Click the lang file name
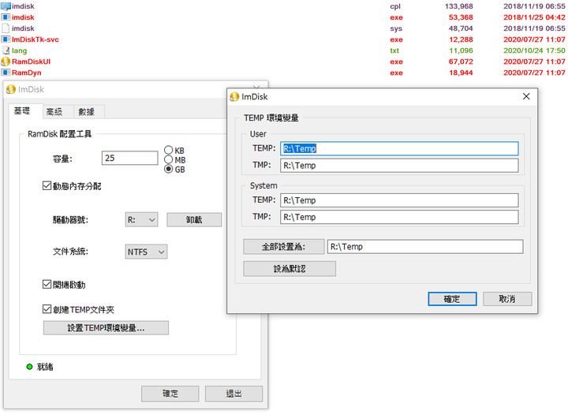 pos(19,50)
